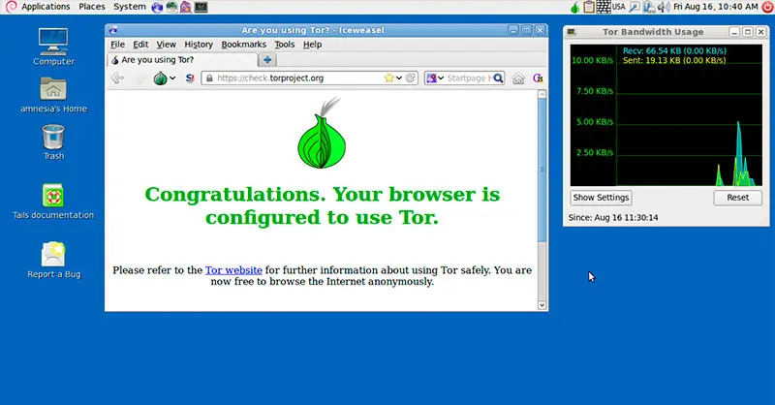Click the browser back arrow
The height and width of the screenshot is (405, 775).
coord(117,78)
